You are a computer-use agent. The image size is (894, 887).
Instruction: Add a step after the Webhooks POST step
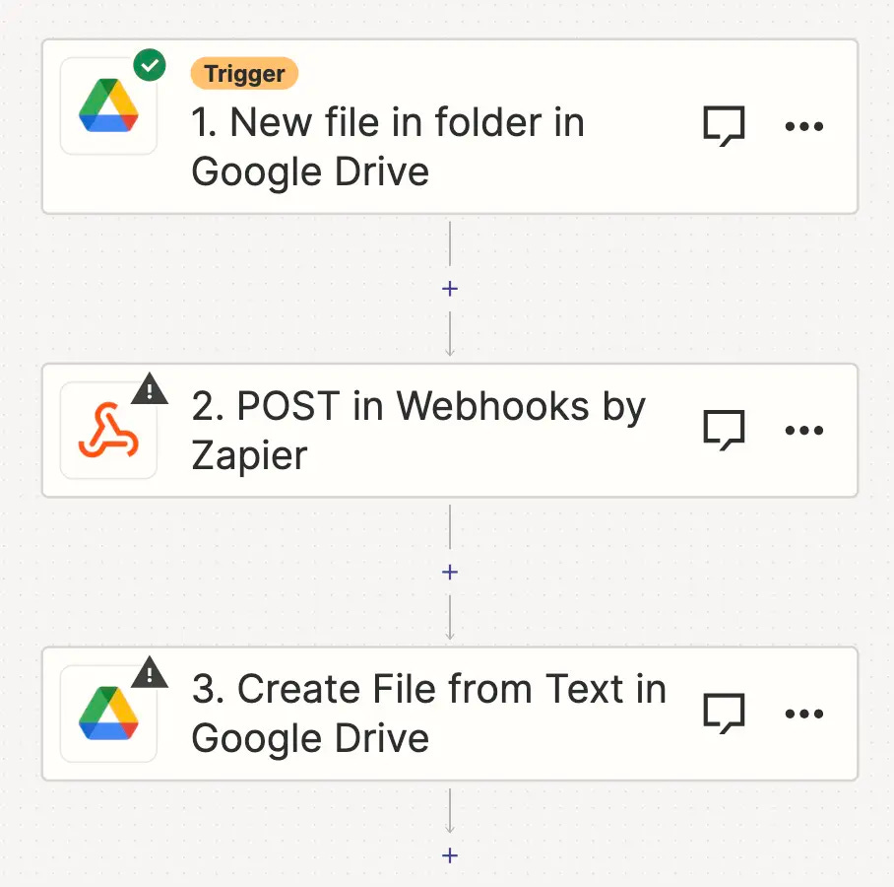pos(450,572)
